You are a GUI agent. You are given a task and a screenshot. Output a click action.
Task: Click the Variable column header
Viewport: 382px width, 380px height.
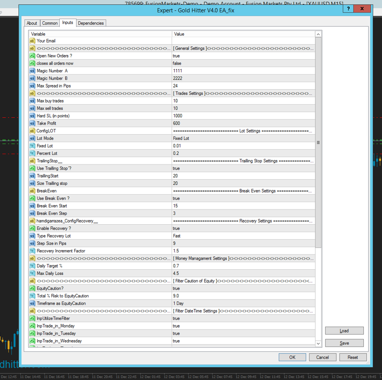coord(100,34)
